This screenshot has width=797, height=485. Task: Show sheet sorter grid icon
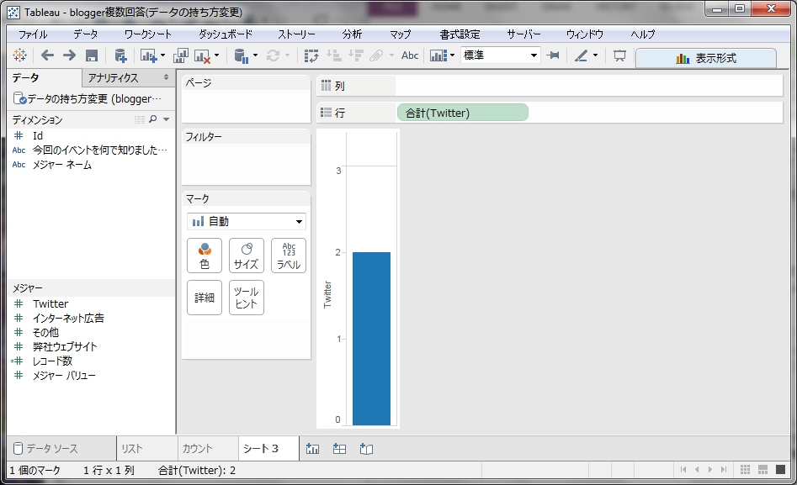click(x=745, y=470)
